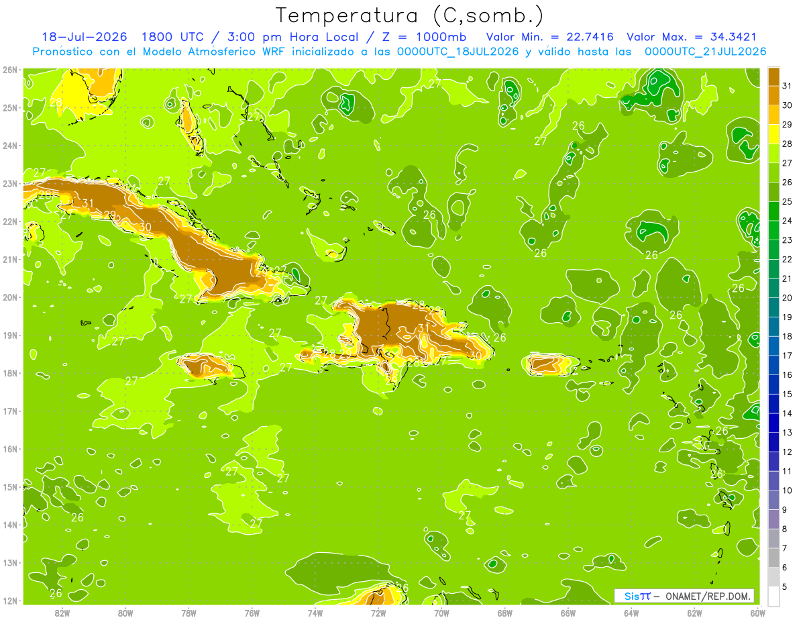Click the 31 contour label over Hispaniola

coord(423,328)
